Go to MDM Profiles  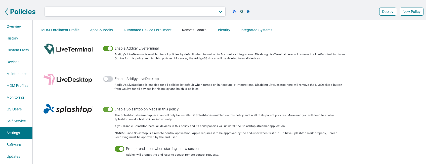(17, 86)
